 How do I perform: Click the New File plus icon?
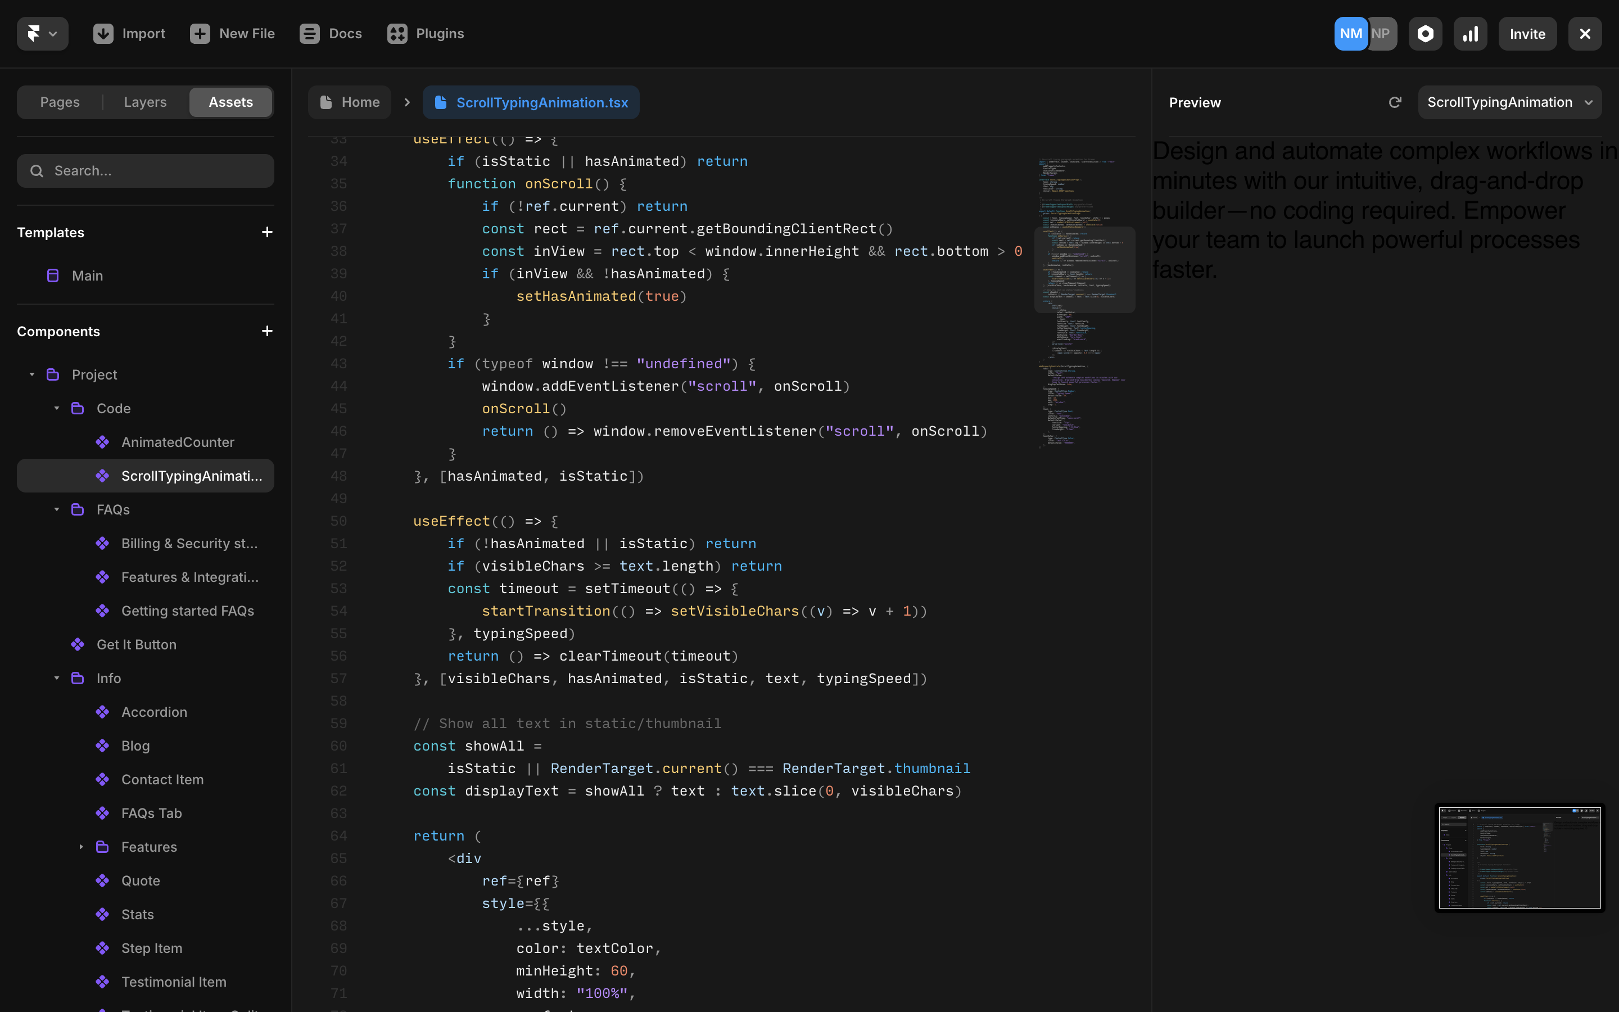pos(200,33)
